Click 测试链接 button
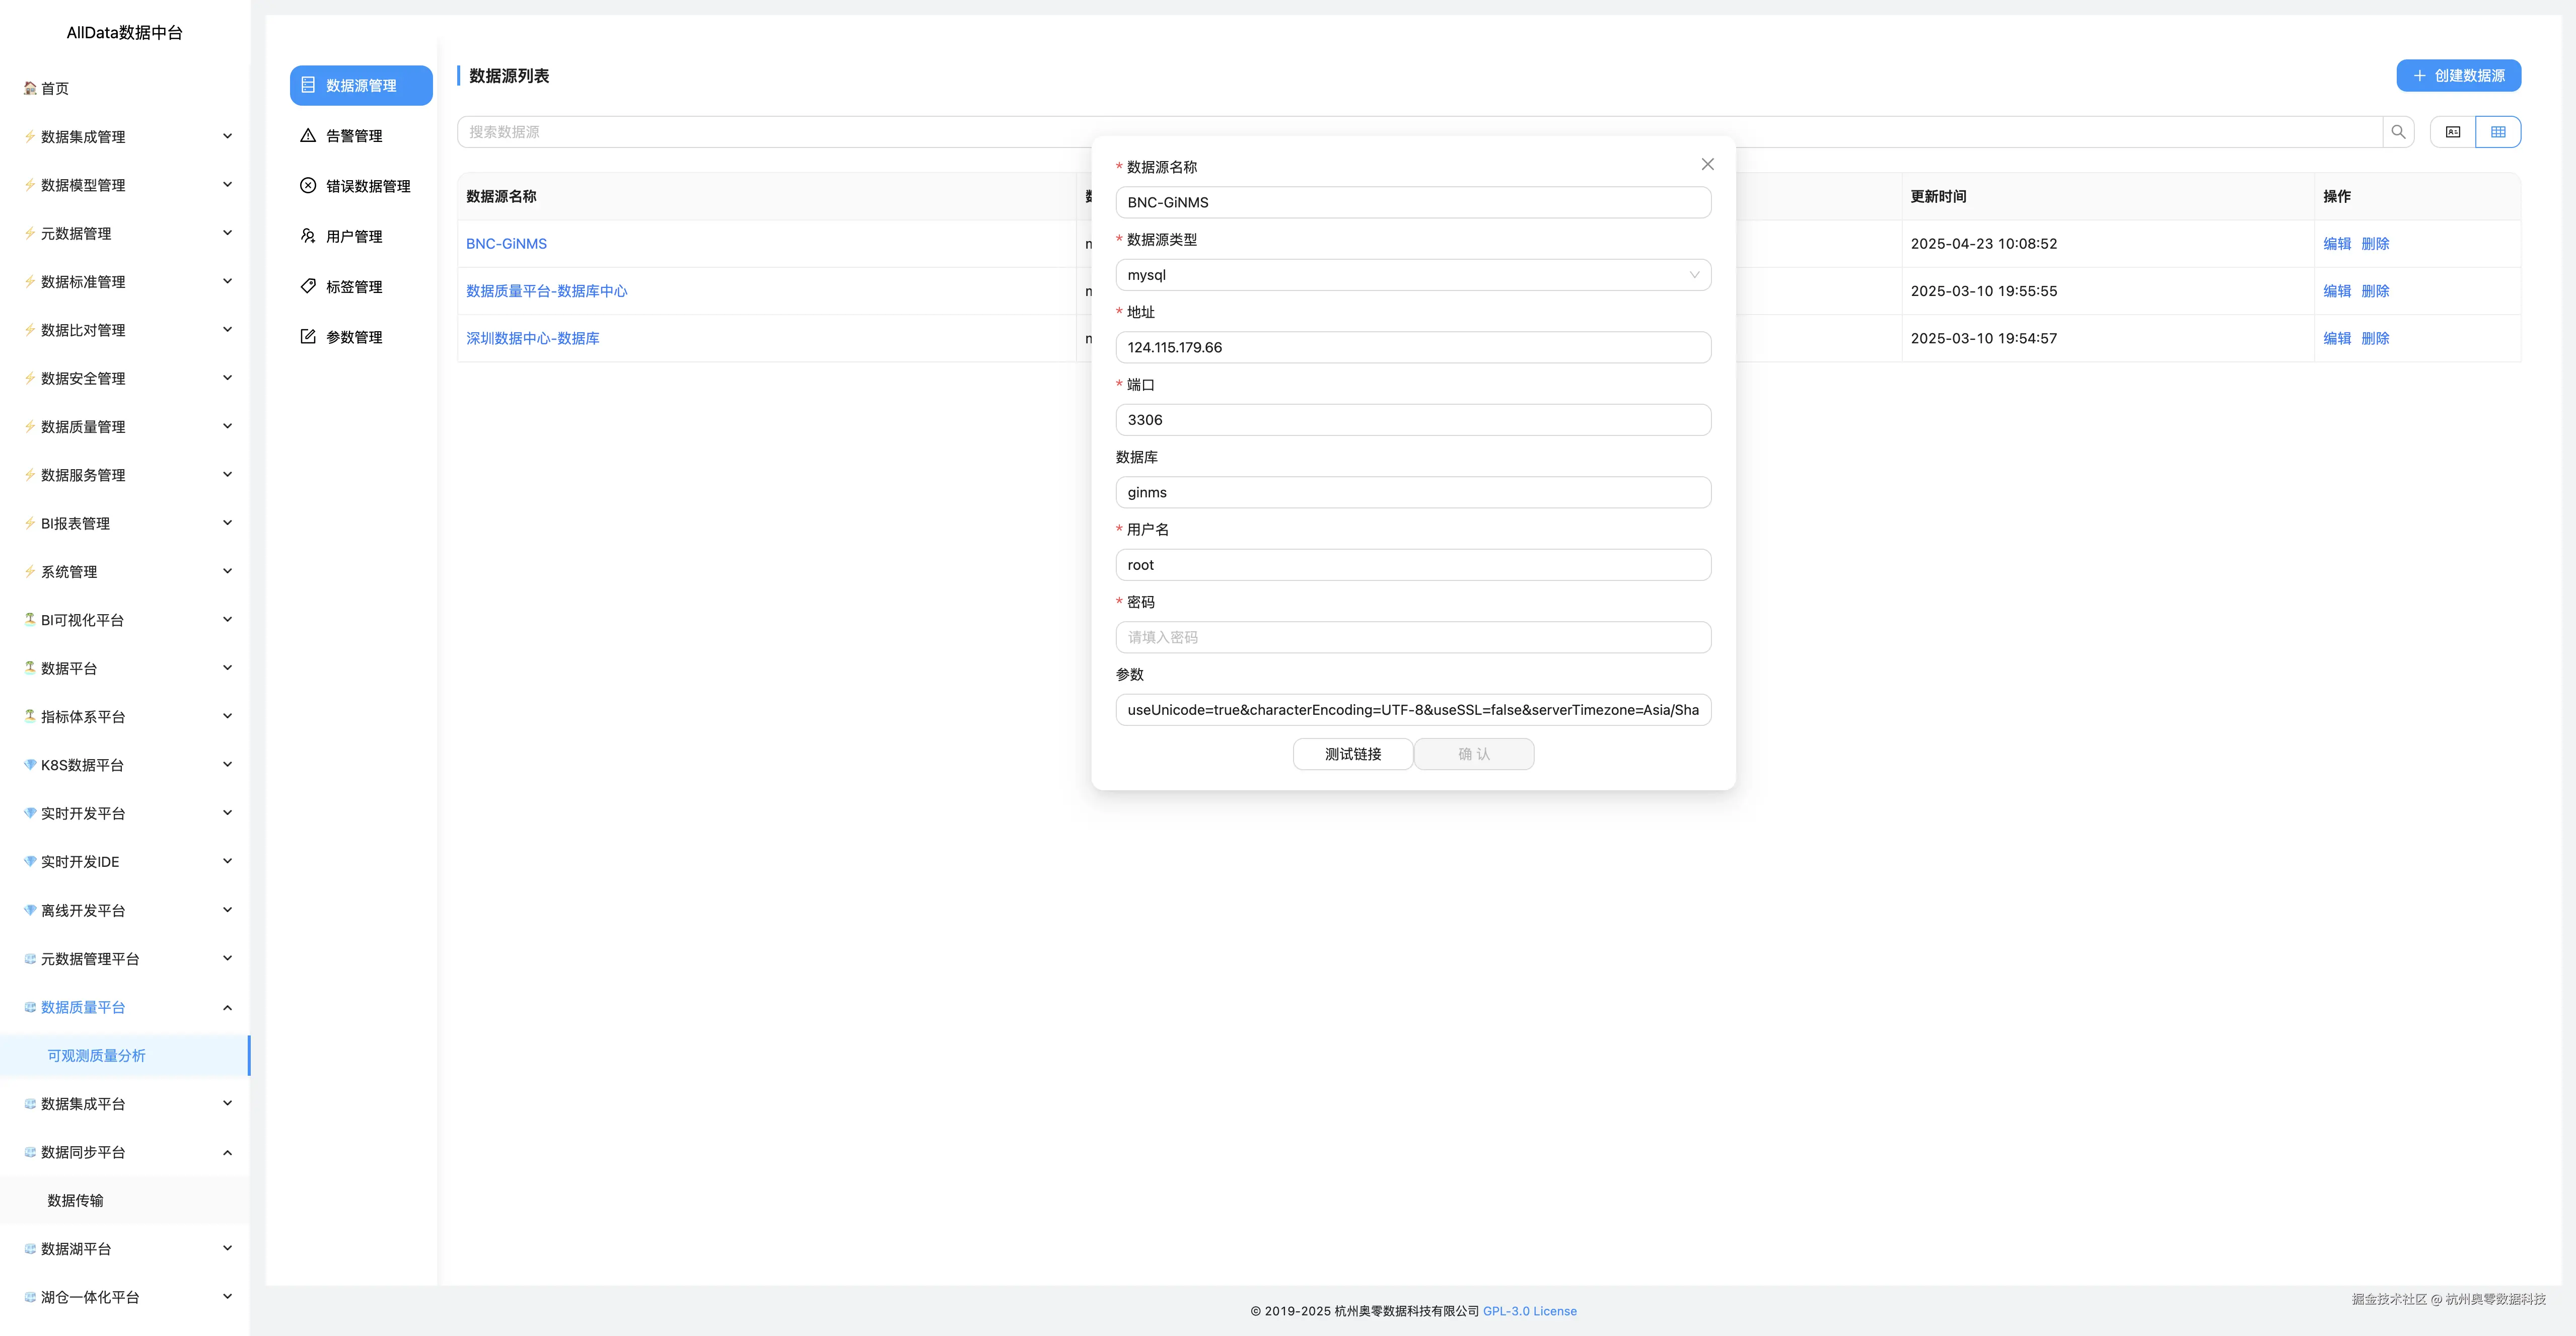Image resolution: width=2576 pixels, height=1336 pixels. coord(1352,754)
